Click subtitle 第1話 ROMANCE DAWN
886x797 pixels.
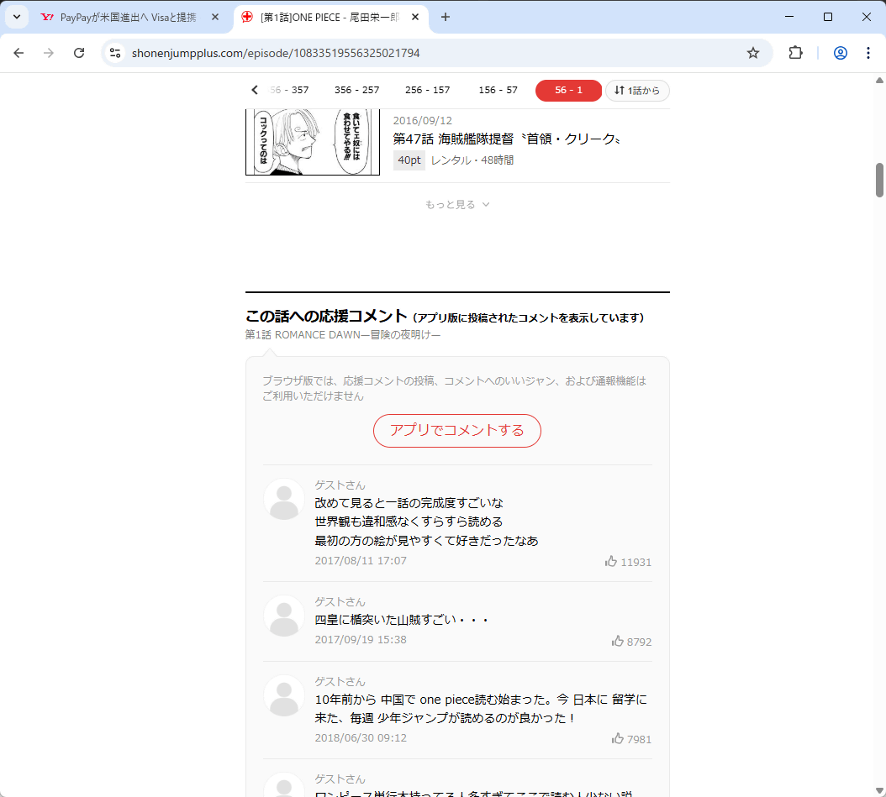click(x=343, y=335)
